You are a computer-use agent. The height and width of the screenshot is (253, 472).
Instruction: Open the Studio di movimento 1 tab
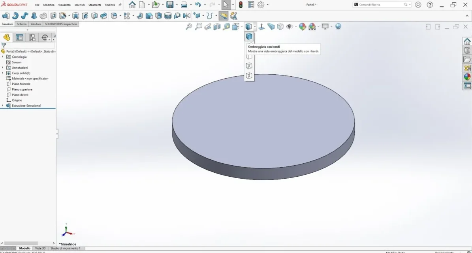pos(66,249)
